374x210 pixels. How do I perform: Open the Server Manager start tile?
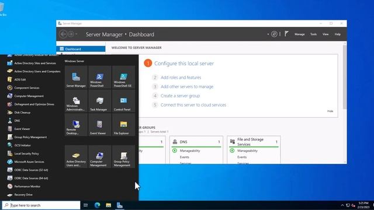pyautogui.click(x=76, y=77)
